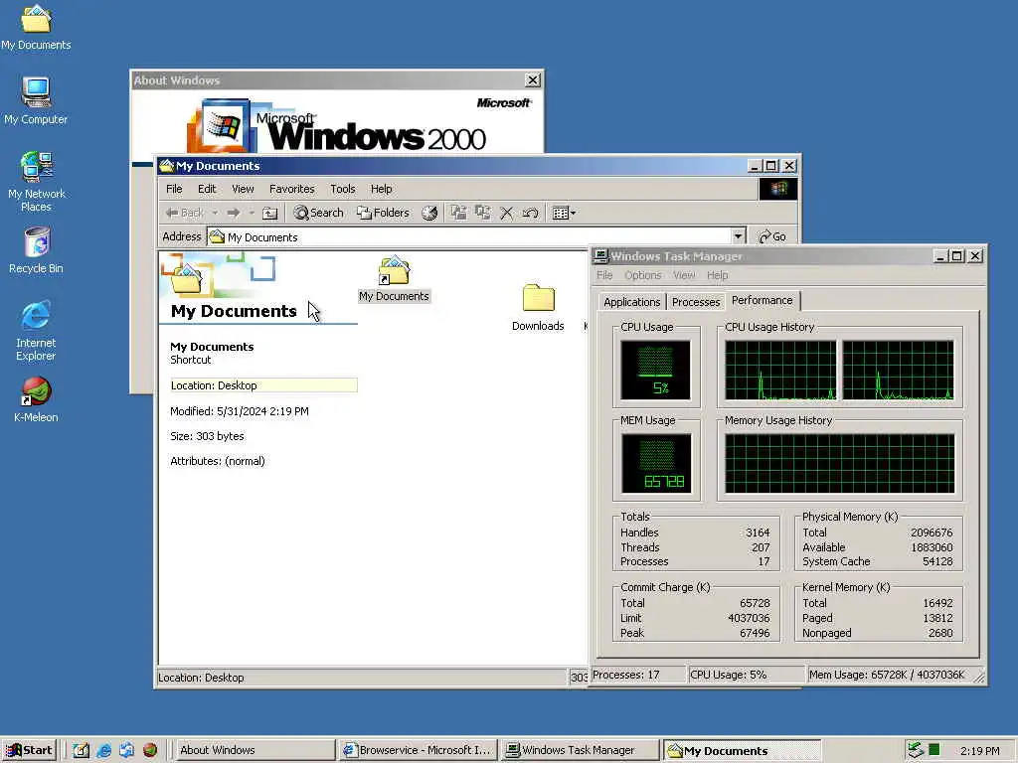
Task: Open the Options menu in Task Manager
Action: [643, 275]
